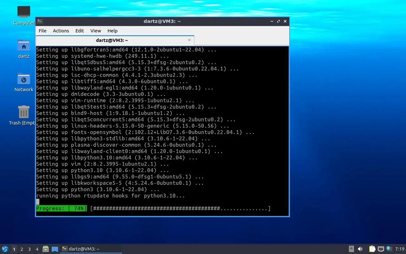This screenshot has height=254, width=406.
Task: Click the 7:19 clock in the panel
Action: [x=400, y=249]
